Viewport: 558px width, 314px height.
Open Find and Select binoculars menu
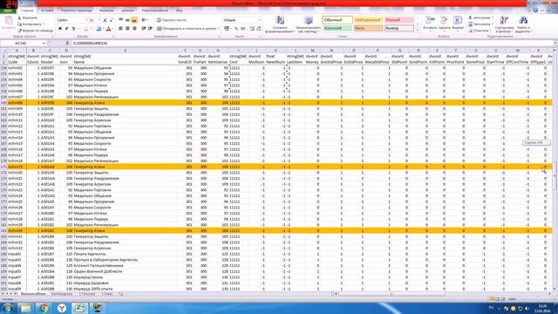(523, 24)
